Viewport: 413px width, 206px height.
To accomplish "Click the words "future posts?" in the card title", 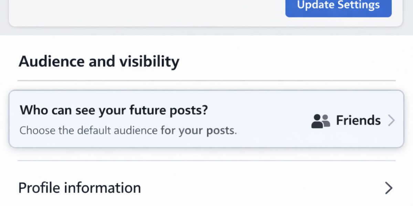I will coord(169,110).
